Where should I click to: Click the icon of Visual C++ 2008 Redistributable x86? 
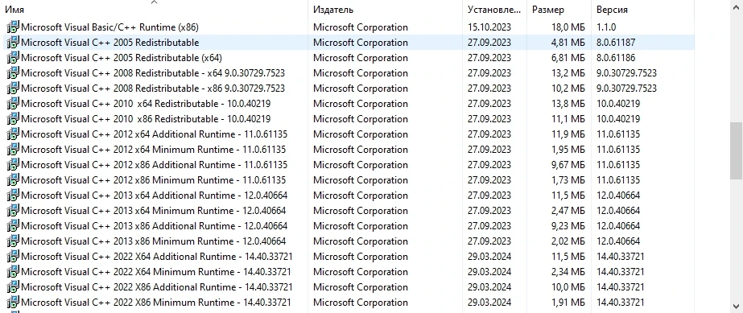tap(13, 88)
